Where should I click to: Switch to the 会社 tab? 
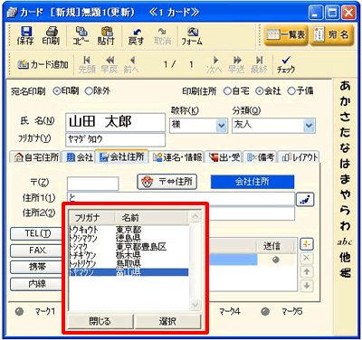point(80,157)
